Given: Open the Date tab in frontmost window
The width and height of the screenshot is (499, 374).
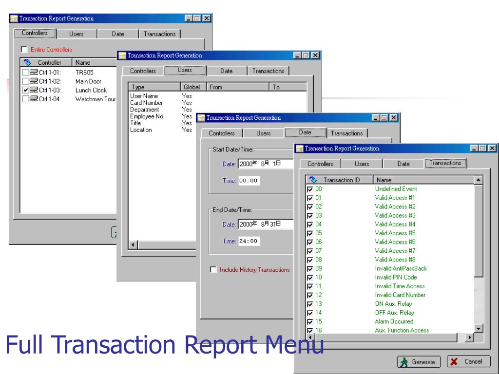Looking at the screenshot, I should (x=403, y=164).
